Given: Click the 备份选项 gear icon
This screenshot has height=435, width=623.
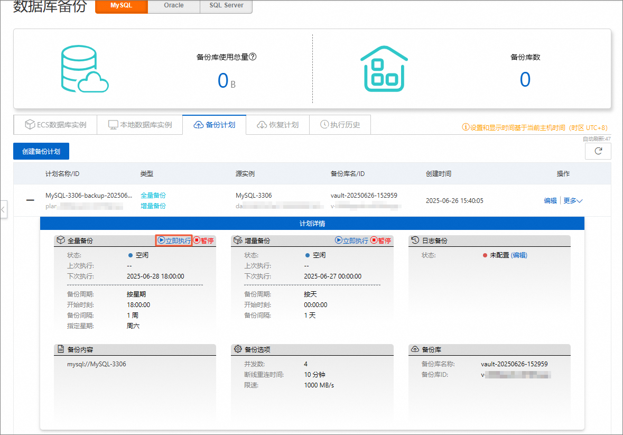Looking at the screenshot, I should tap(238, 349).
